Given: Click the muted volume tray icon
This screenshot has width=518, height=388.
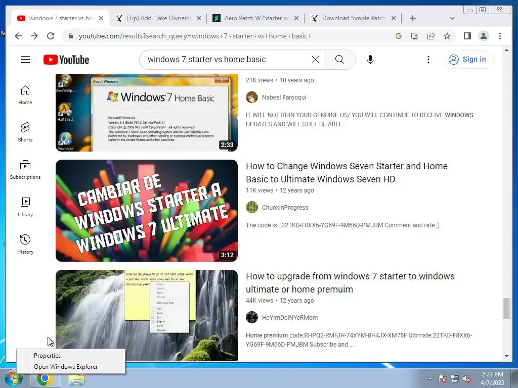Looking at the screenshot, I should [x=467, y=378].
